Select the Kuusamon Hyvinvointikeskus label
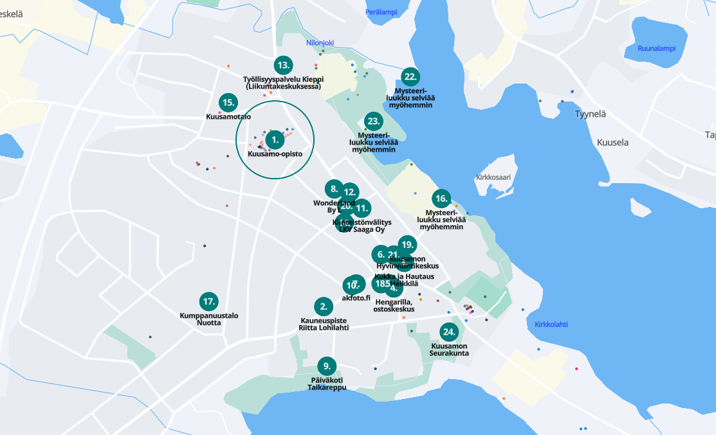The width and height of the screenshot is (716, 435). tap(407, 262)
